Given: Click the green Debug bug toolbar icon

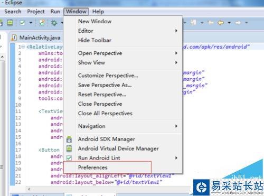Looking at the screenshot, I should tap(54, 23).
